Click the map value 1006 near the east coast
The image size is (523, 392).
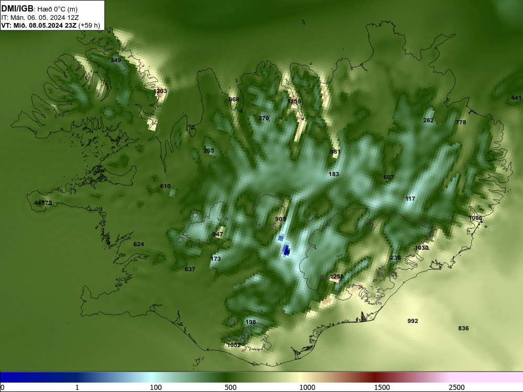coord(475,218)
